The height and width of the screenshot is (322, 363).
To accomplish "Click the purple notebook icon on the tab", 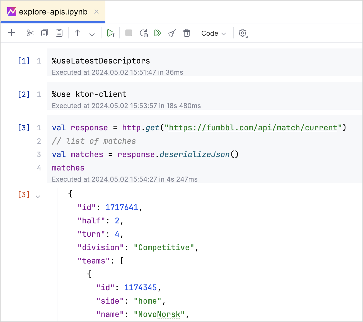I will (11, 12).
